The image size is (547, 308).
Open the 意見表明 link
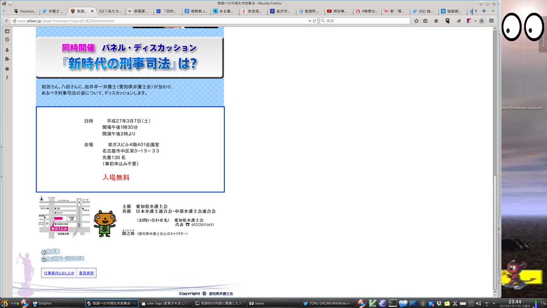(86, 273)
